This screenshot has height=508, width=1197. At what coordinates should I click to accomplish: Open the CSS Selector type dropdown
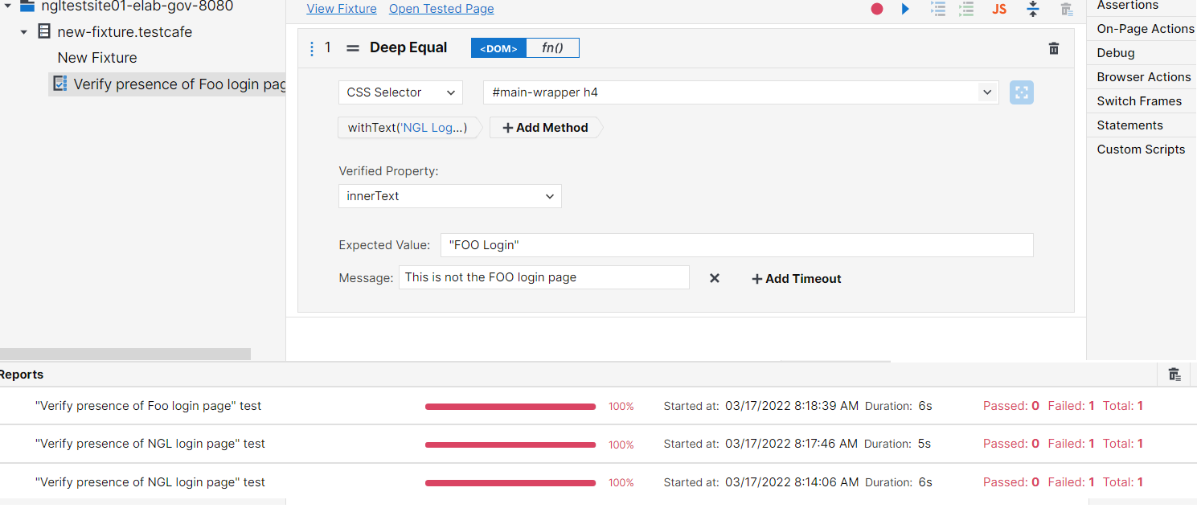click(400, 92)
